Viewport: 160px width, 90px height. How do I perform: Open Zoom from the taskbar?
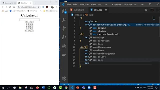(x=89, y=88)
